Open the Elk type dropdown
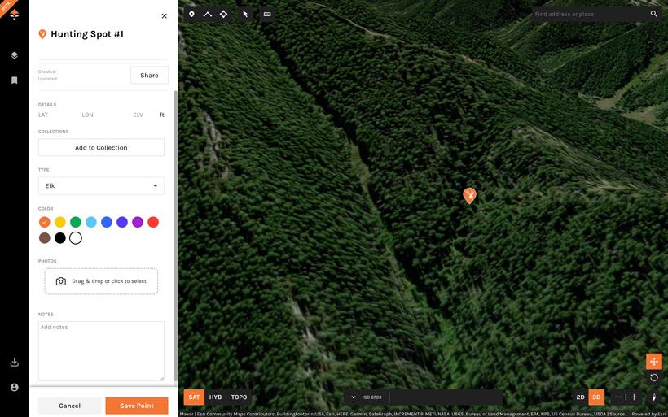 [101, 186]
